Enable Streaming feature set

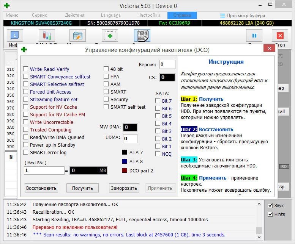pos(25,99)
